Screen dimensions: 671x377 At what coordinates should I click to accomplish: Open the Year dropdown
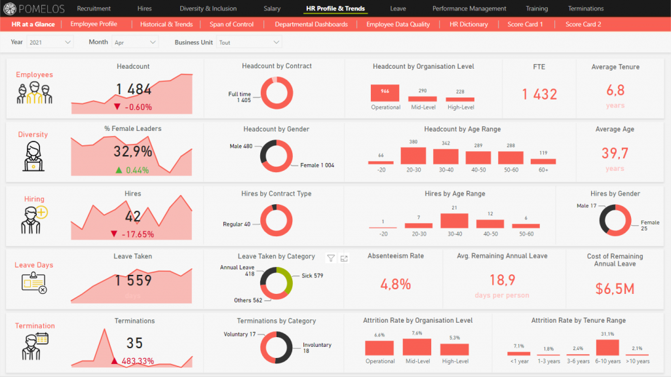pyautogui.click(x=50, y=42)
